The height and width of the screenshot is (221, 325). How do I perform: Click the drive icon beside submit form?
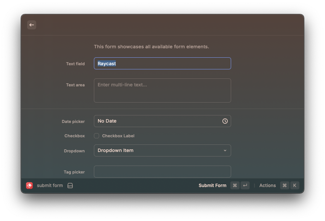coord(70,186)
